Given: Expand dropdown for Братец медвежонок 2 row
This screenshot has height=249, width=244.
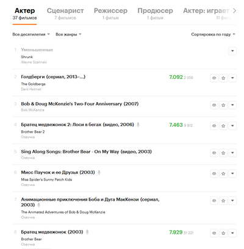Looking at the screenshot, I should [232, 126].
